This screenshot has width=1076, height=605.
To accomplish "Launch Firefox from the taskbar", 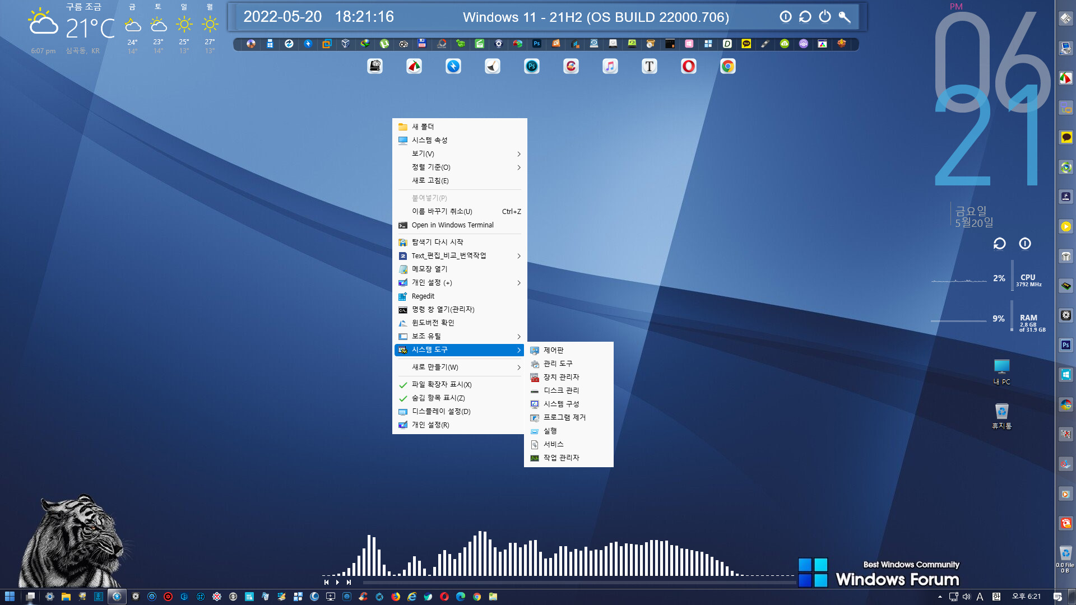I will pos(396,597).
